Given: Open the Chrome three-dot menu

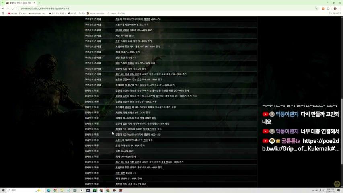Looking at the screenshot, I should pos(340,8).
